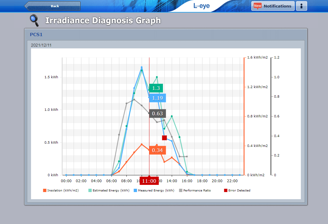This screenshot has width=328, height=224.
Task: Click the 0.34 insolation tooltip
Action: (x=157, y=150)
